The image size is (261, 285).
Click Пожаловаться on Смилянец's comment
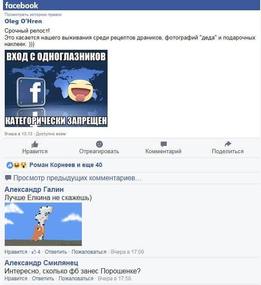click(76, 279)
